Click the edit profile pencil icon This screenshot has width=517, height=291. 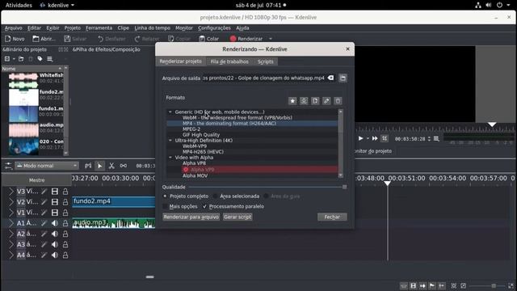[x=326, y=101]
